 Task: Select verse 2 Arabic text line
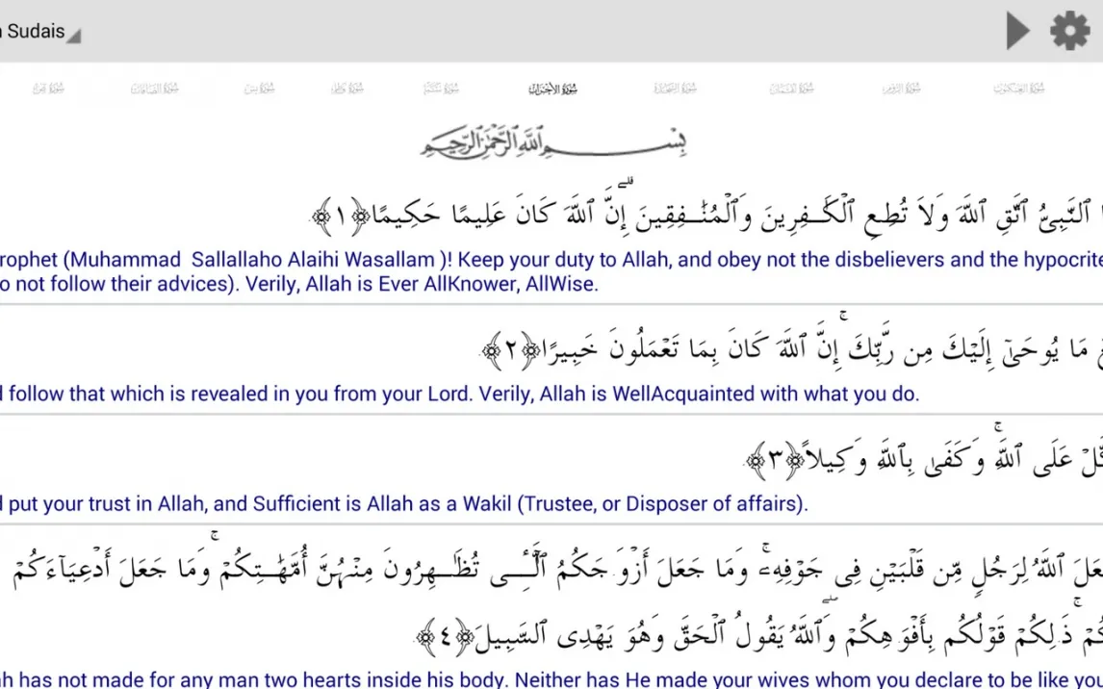click(x=789, y=351)
